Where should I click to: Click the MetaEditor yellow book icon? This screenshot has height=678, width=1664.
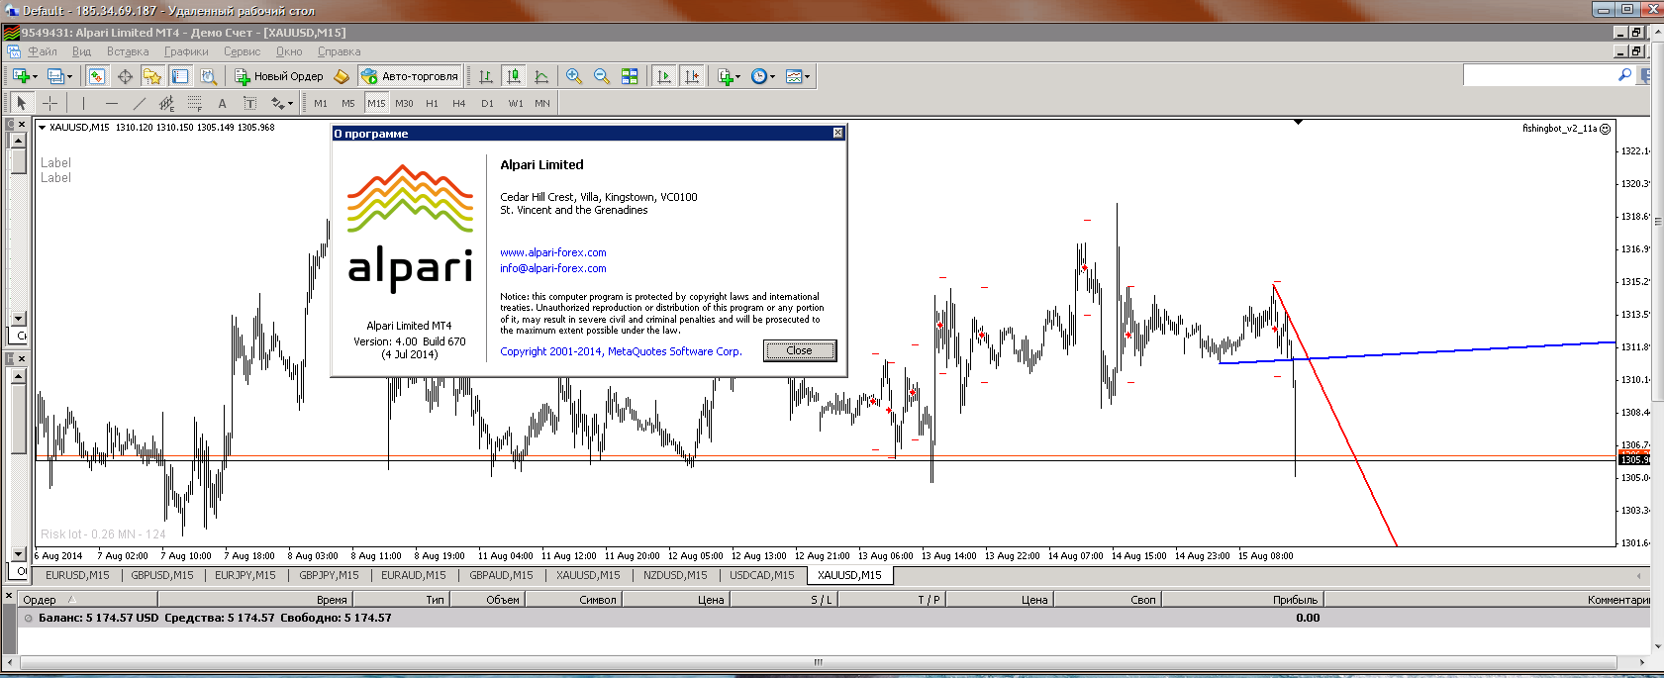pyautogui.click(x=342, y=76)
